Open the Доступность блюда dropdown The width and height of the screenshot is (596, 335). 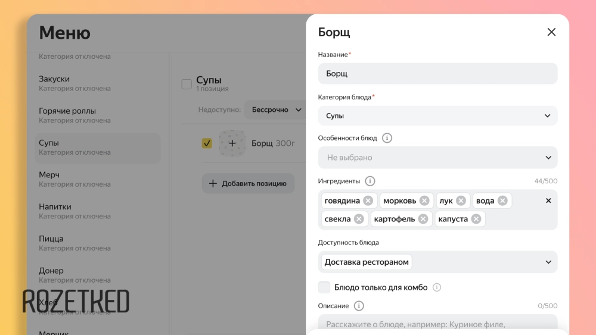click(438, 262)
